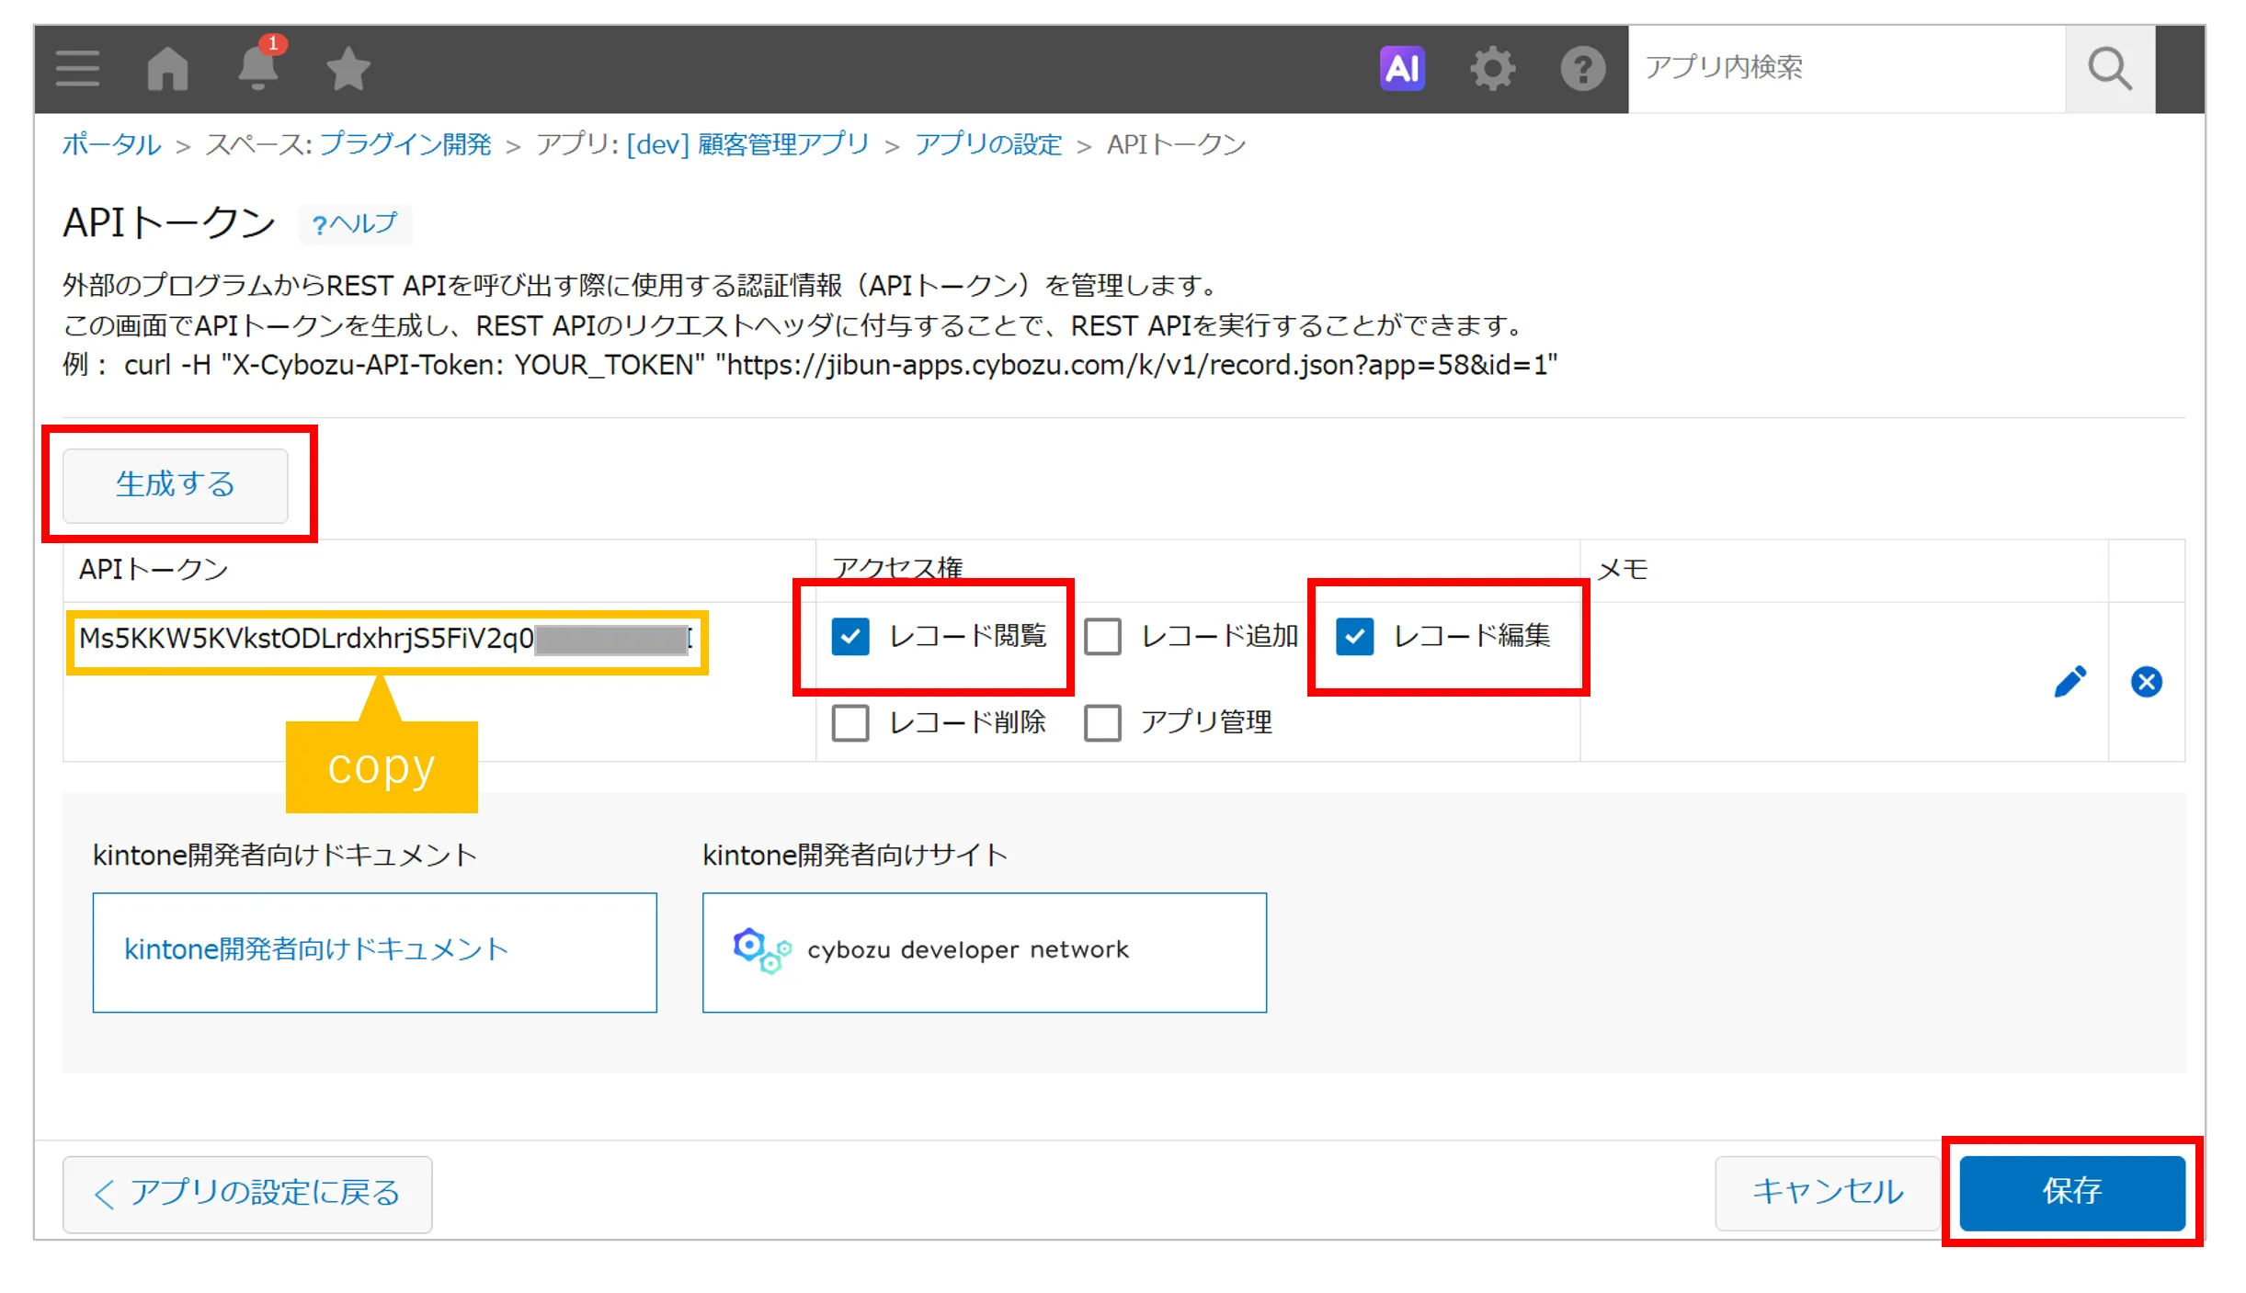Open [dev] 顧客管理アプリ breadcrumb link

click(x=747, y=144)
